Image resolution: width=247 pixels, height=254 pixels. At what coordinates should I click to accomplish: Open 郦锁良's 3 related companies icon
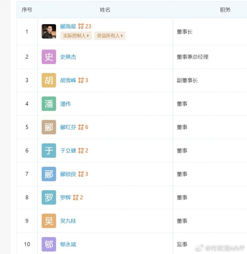[83, 174]
